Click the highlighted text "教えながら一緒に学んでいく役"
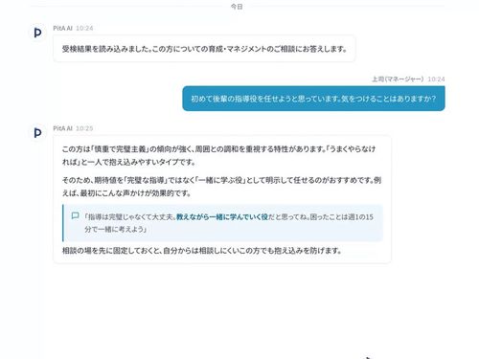 222,217
